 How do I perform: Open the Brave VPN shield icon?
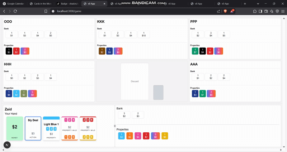277,11
